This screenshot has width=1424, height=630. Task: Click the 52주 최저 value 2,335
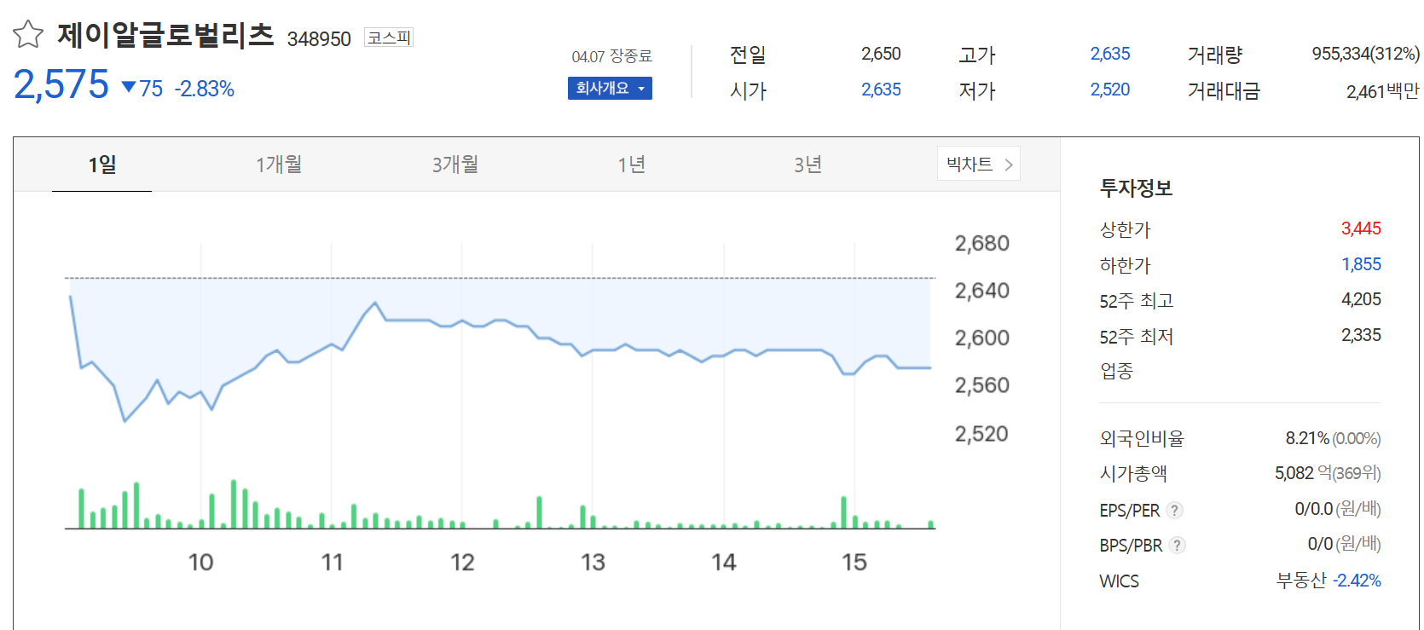tap(1361, 335)
